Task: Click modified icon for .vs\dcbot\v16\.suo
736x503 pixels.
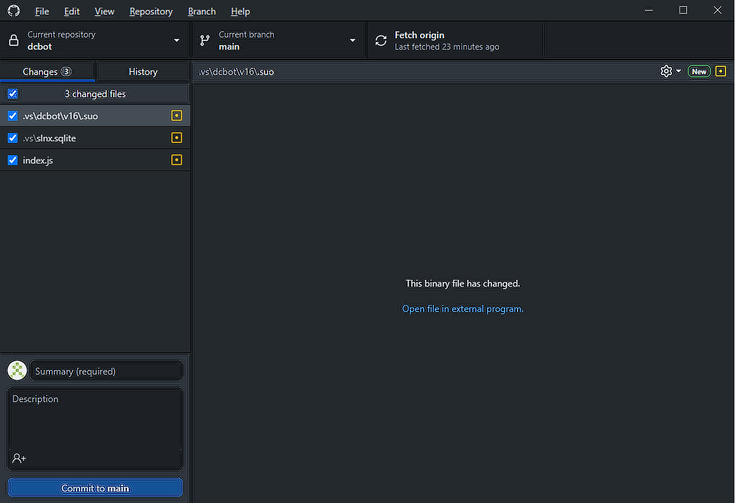Action: tap(177, 115)
